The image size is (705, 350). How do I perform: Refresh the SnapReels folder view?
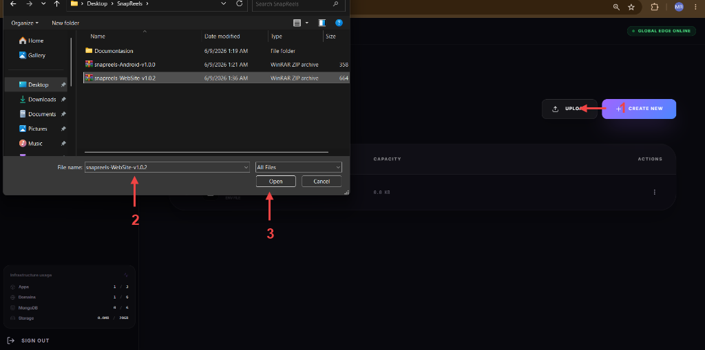[x=239, y=3]
